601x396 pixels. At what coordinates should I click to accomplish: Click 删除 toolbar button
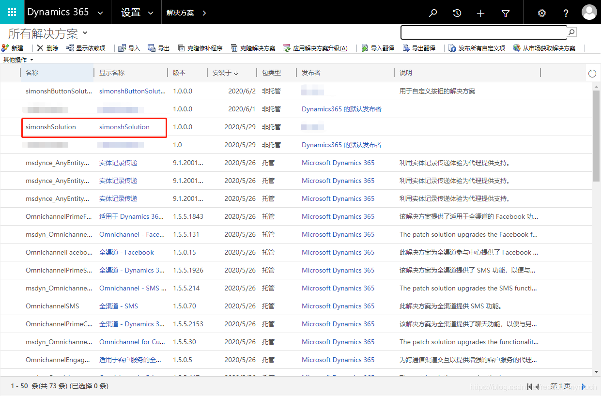47,48
